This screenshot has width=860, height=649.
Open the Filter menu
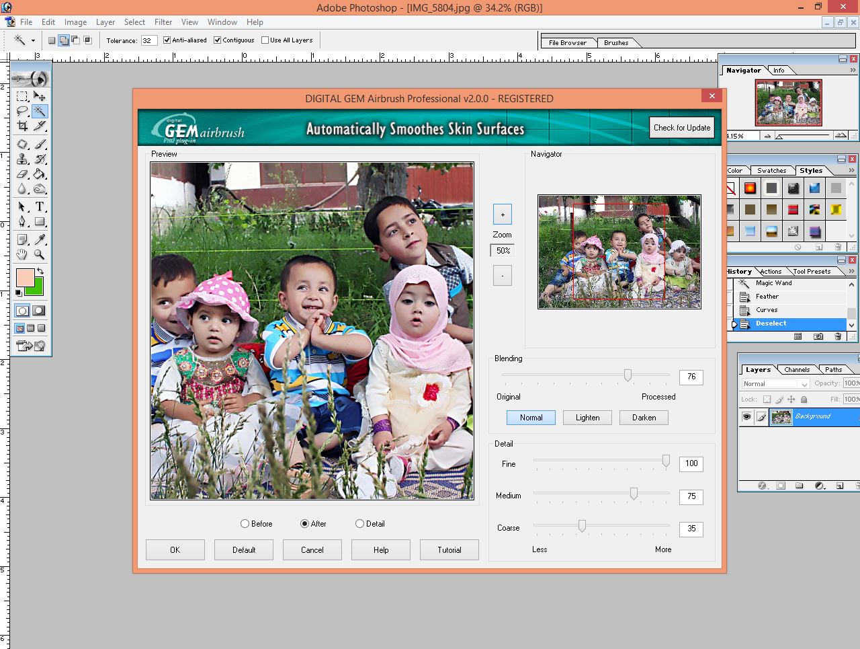click(x=163, y=22)
